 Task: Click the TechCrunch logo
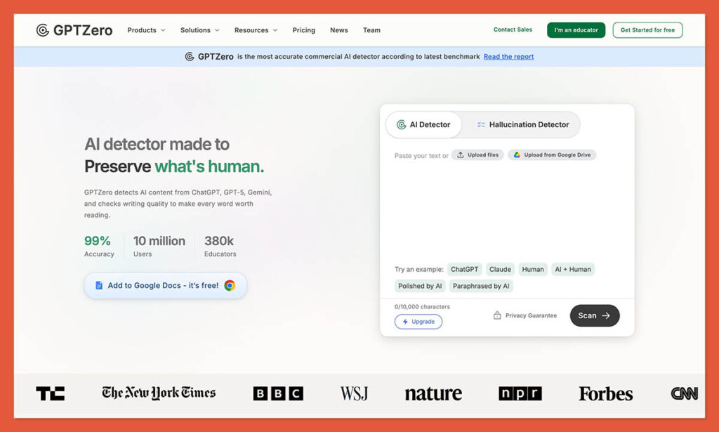51,393
